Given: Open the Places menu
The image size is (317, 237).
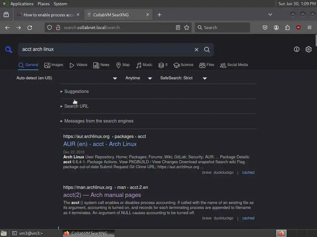Looking at the screenshot, I should coord(43,4).
